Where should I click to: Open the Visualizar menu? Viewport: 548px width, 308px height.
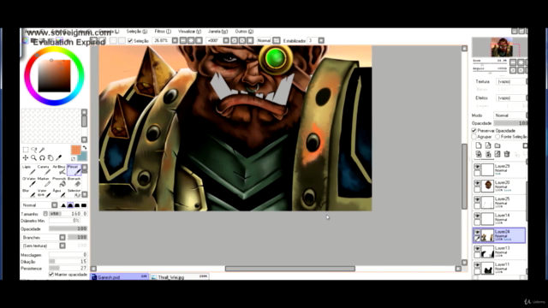click(189, 32)
